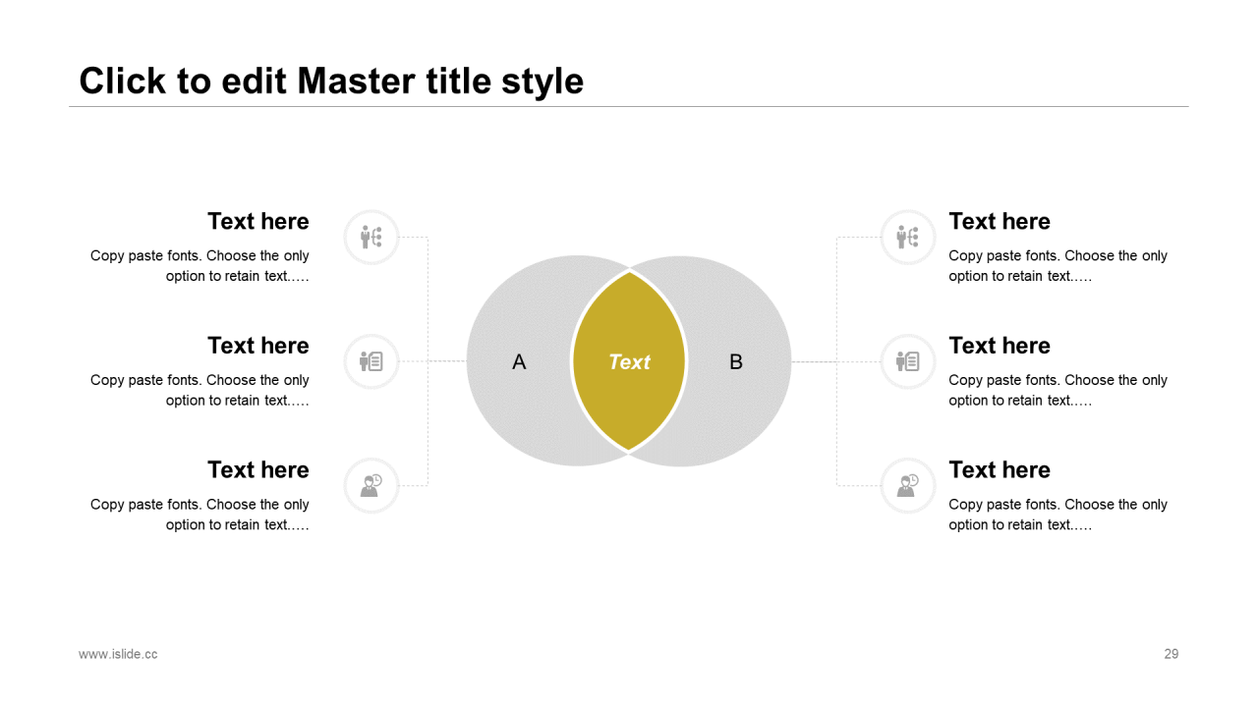
Task: Click the slide number 29
Action: click(x=1172, y=654)
